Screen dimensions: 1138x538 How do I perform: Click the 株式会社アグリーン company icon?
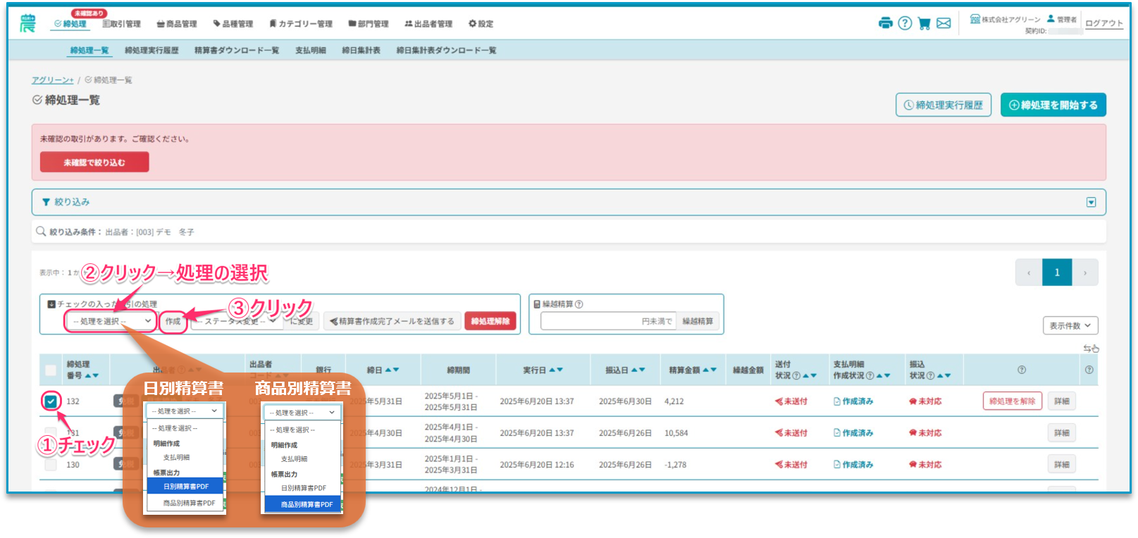[975, 19]
